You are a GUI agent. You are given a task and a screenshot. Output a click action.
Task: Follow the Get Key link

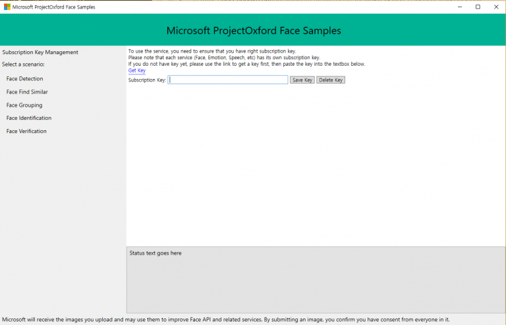136,70
